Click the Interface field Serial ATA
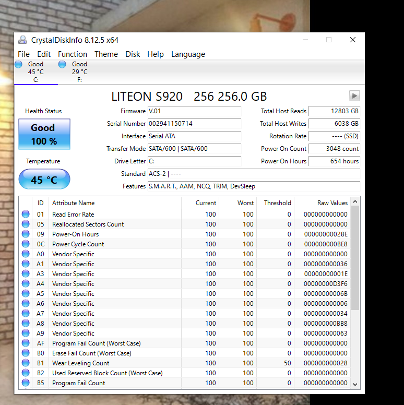This screenshot has height=405, width=404. [x=195, y=136]
